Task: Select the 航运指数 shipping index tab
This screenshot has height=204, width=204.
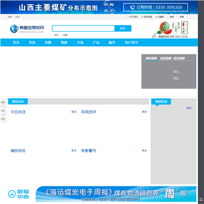Action: click(179, 58)
